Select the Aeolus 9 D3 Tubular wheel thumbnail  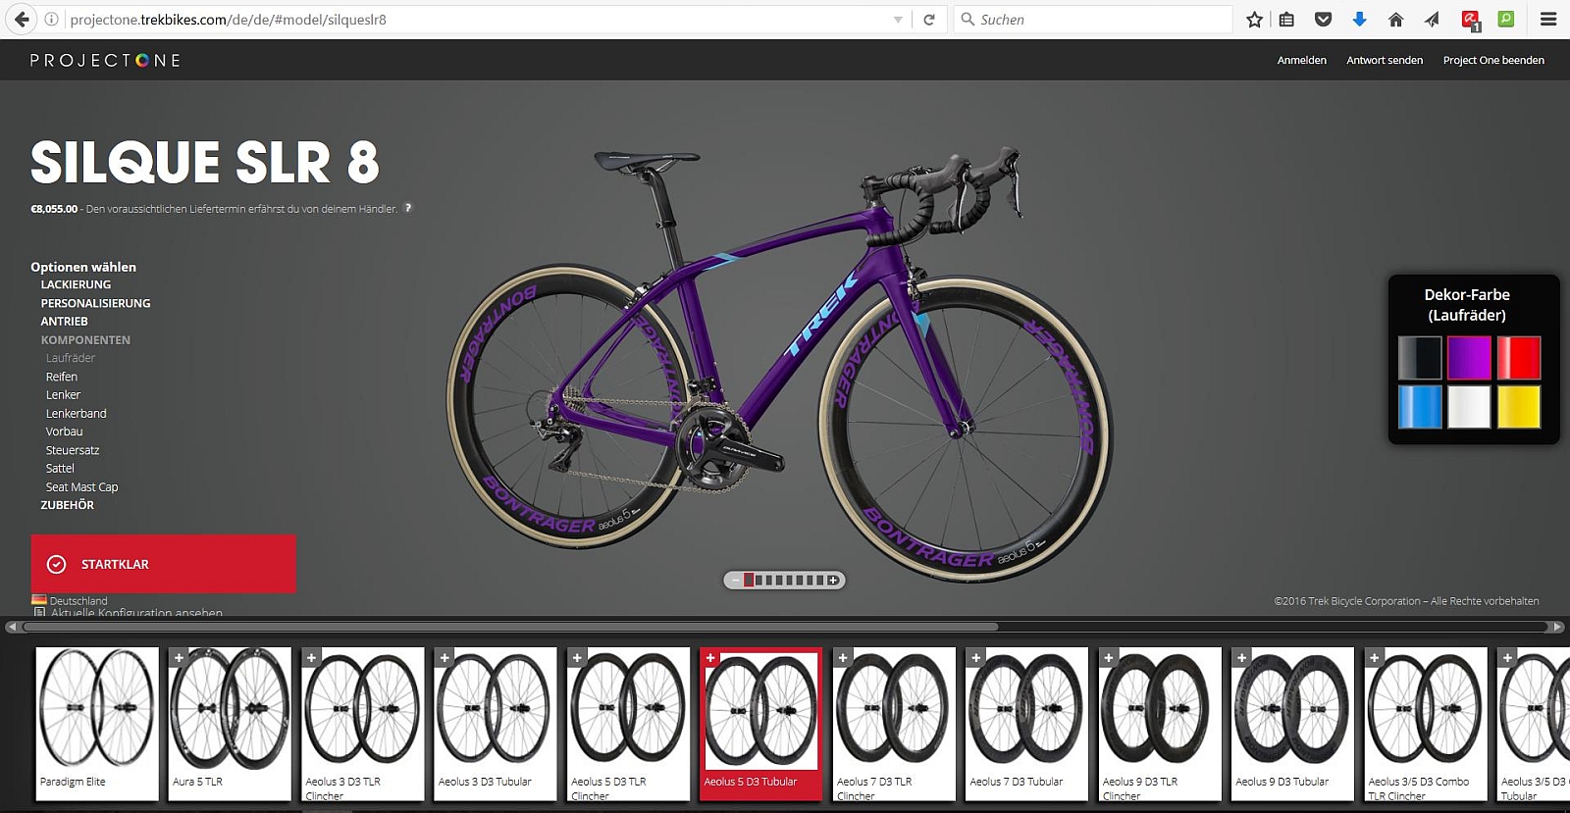1292,724
